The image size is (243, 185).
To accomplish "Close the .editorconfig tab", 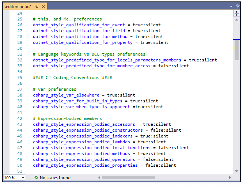I will 43,7.
